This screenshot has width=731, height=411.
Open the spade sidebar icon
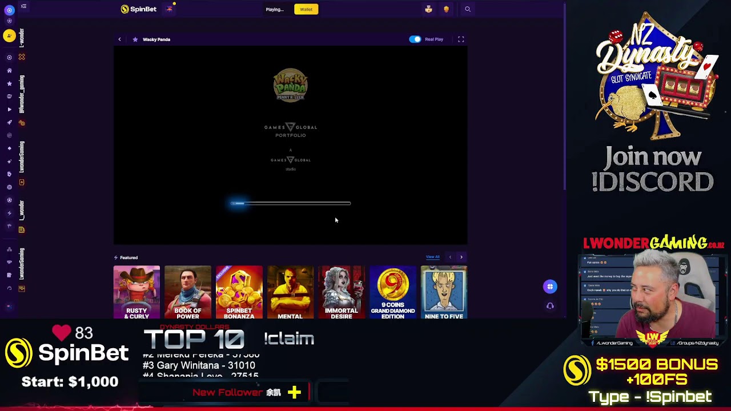(x=9, y=148)
